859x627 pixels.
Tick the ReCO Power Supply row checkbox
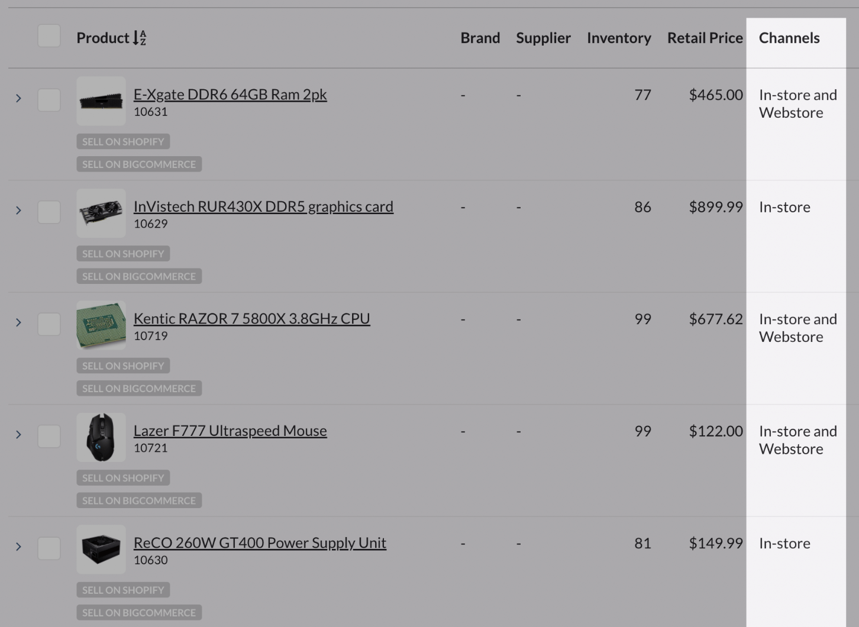tap(49, 548)
